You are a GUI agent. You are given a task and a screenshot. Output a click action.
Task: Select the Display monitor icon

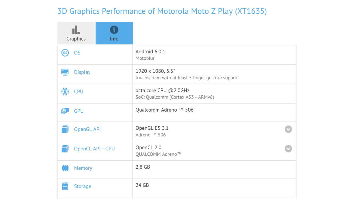pos(65,72)
